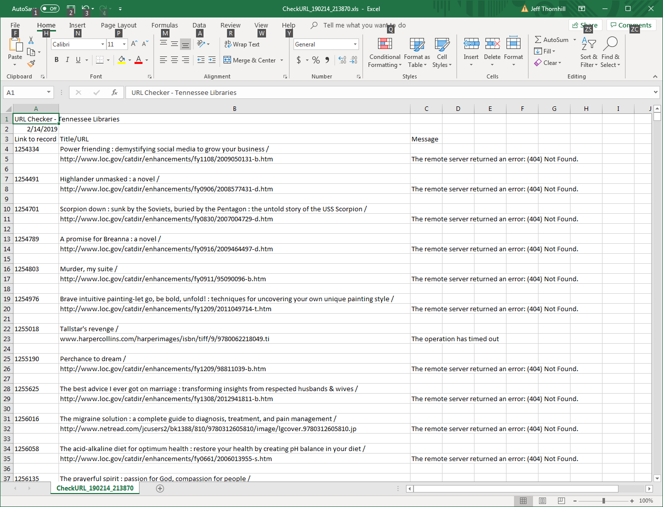Apply the red font color

pyautogui.click(x=138, y=60)
